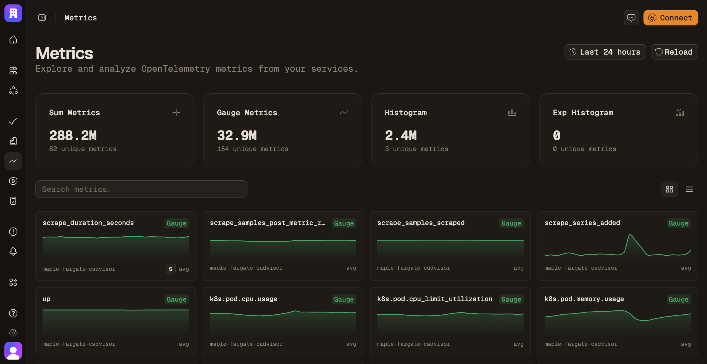
Task: Switch to list view layout
Action: 689,189
